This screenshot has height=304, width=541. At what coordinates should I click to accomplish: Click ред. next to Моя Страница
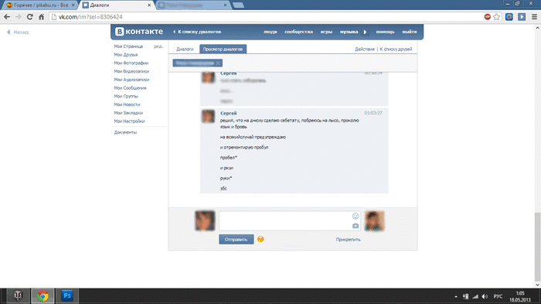tap(158, 46)
